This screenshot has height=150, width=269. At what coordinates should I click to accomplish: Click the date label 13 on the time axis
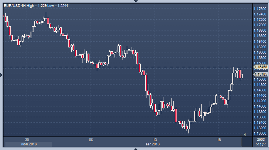155,140
